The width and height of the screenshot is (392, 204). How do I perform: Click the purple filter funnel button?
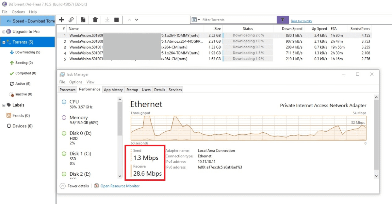[283, 20]
